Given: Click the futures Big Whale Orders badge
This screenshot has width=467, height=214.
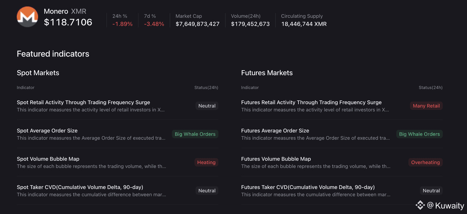Looking at the screenshot, I should [x=419, y=134].
